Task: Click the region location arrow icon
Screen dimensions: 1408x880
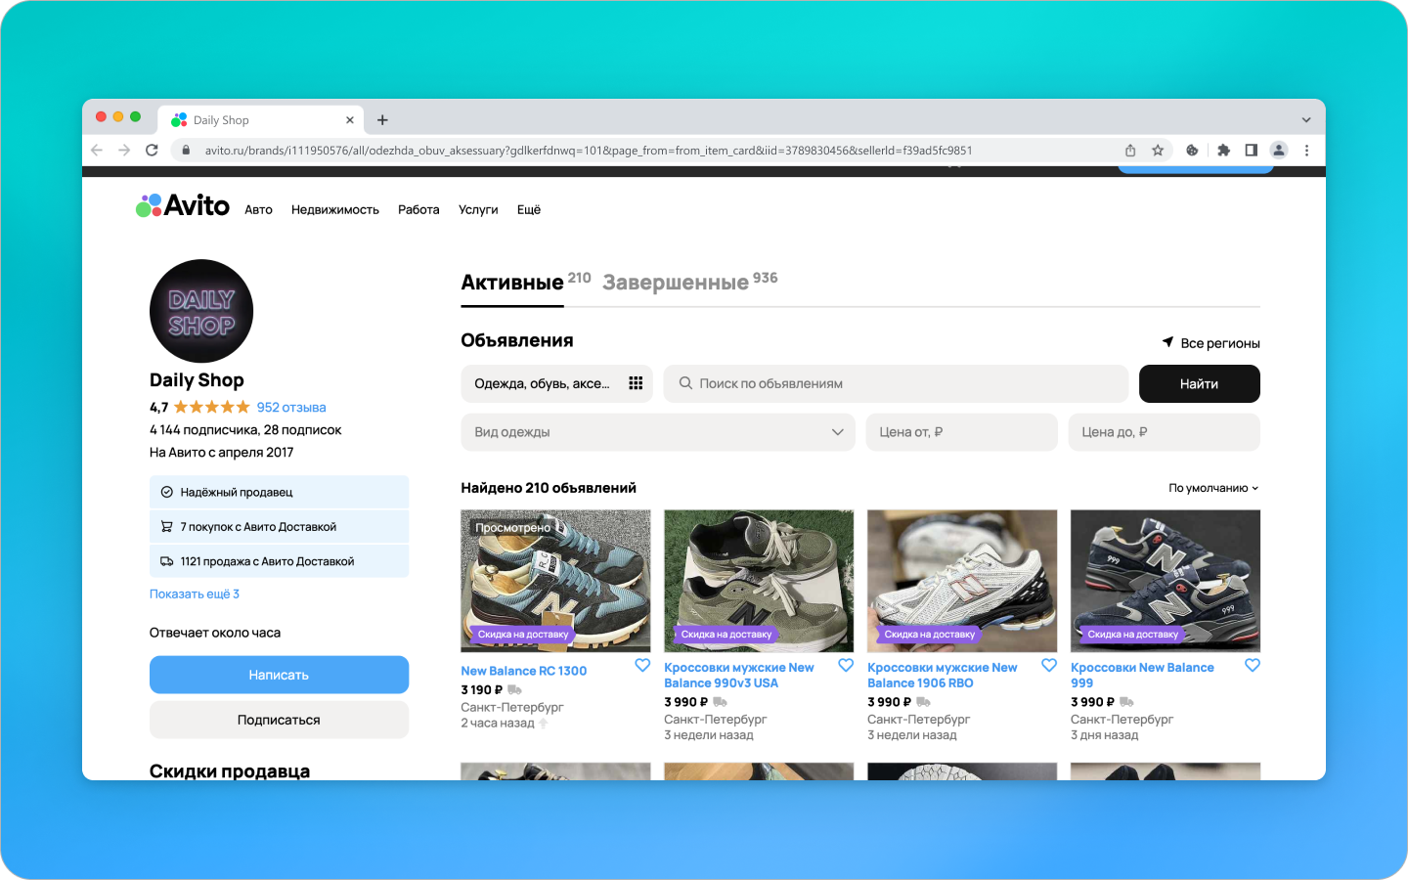Action: pyautogui.click(x=1167, y=342)
